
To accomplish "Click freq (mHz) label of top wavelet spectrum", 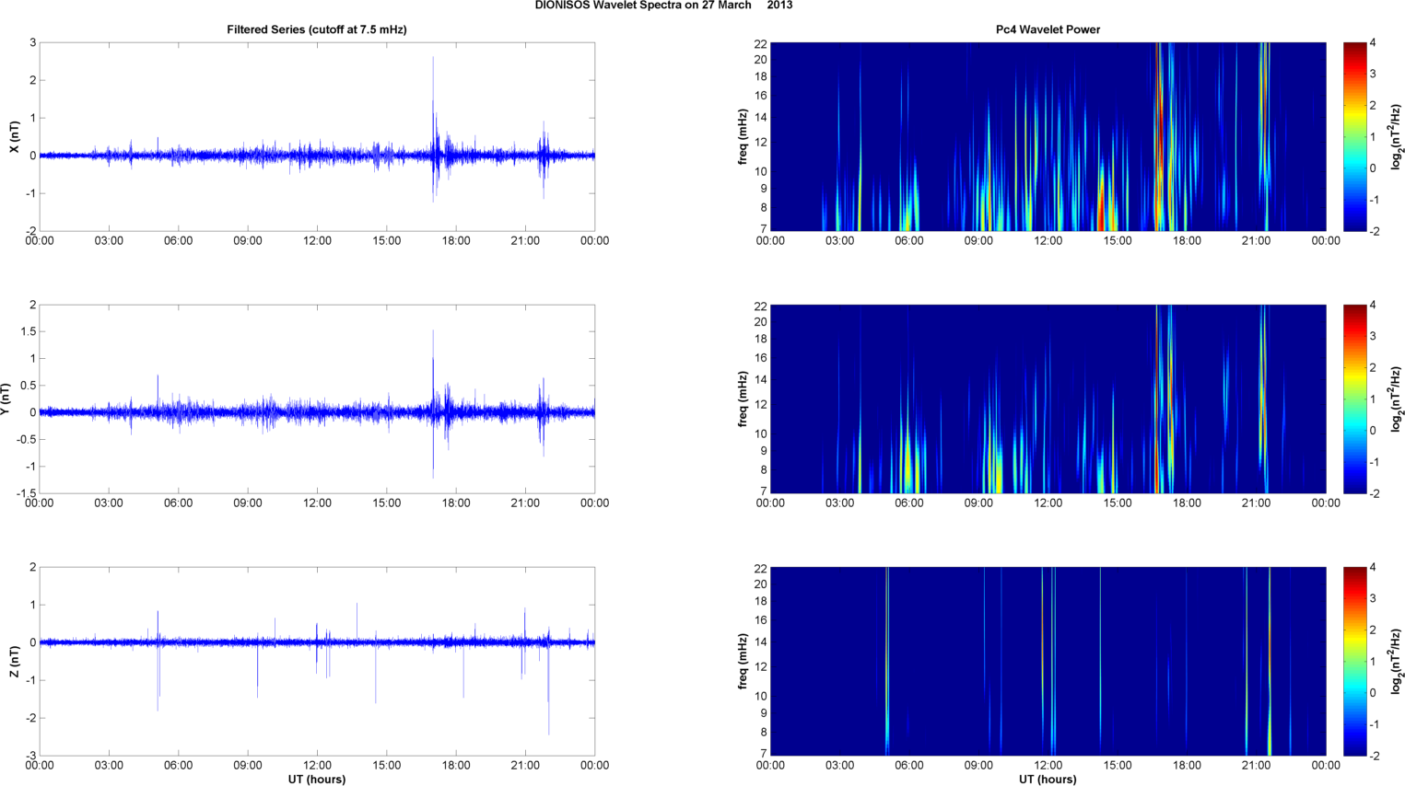I will tap(743, 137).
